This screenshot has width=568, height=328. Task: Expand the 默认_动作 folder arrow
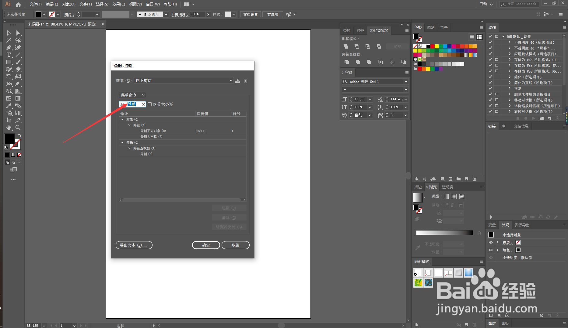tap(503, 36)
